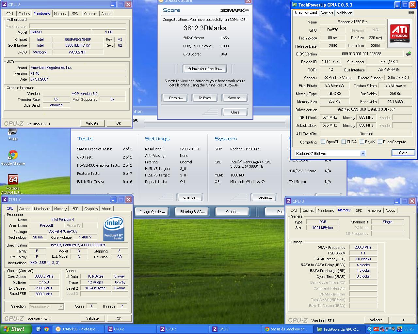Open Graphics tab in CPU-Z CPU window
This screenshot has height=334, width=418.
[x=91, y=209]
